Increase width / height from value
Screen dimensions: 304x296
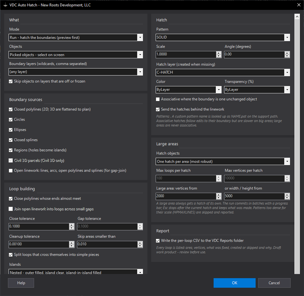[287, 194]
